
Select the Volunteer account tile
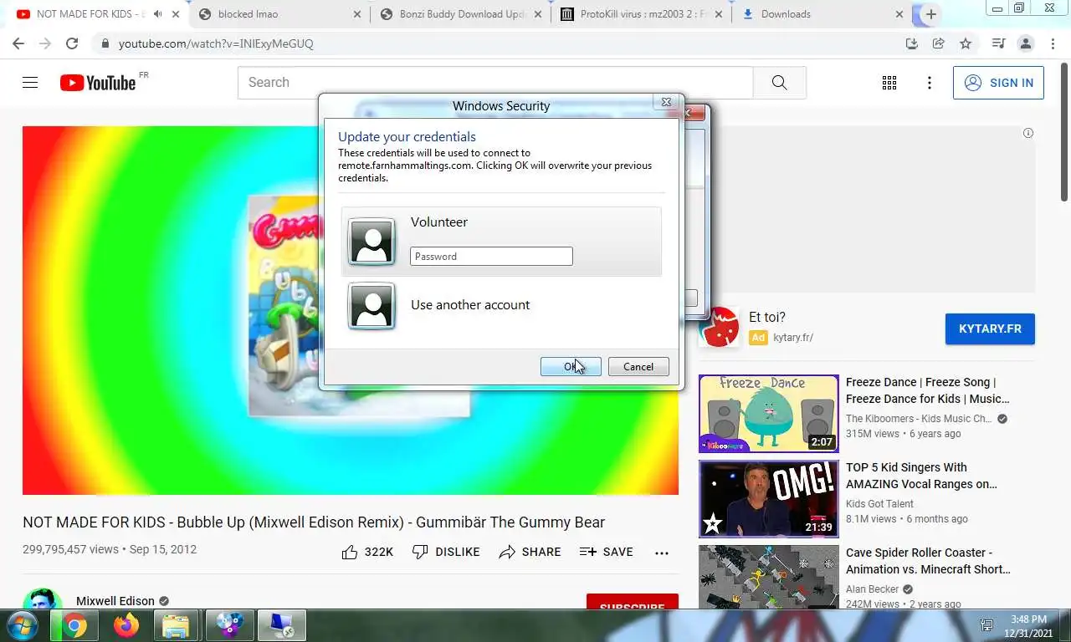(x=501, y=242)
